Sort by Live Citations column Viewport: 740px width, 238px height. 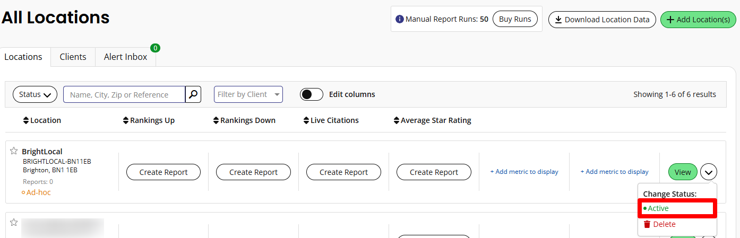pos(306,120)
